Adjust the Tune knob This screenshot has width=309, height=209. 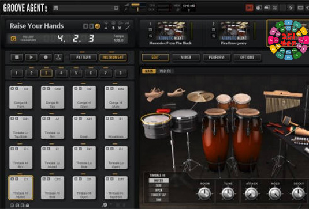228,193
